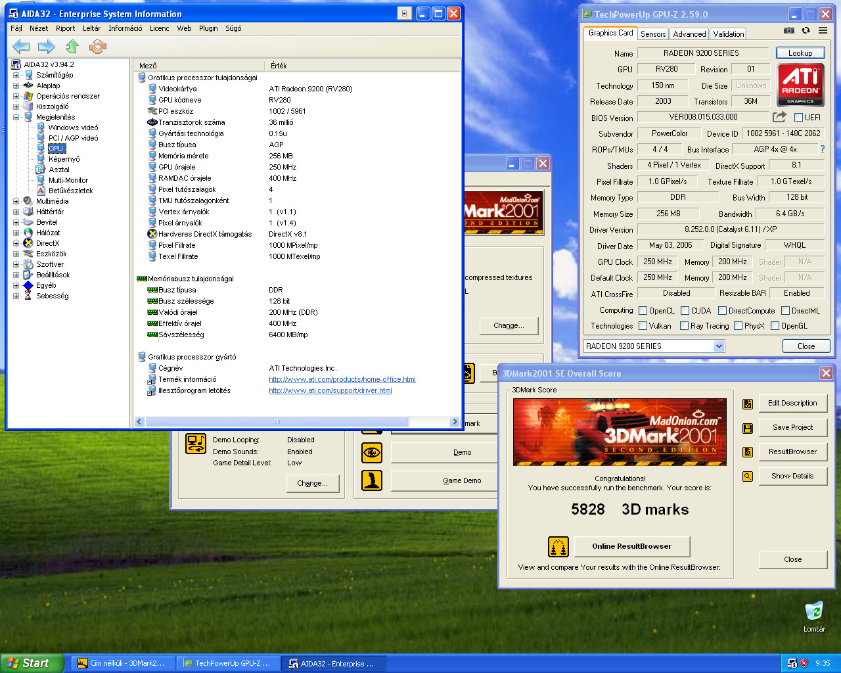
Task: Click the BIOS version share icon
Action: [779, 117]
